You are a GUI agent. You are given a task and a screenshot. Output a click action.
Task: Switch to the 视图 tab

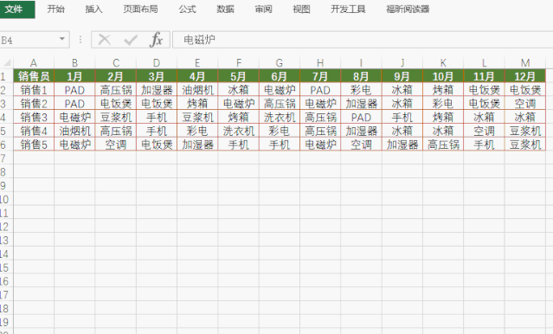(x=301, y=10)
